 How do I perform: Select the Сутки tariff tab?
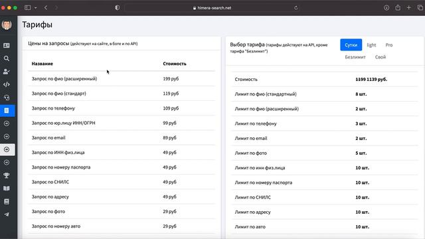[351, 45]
